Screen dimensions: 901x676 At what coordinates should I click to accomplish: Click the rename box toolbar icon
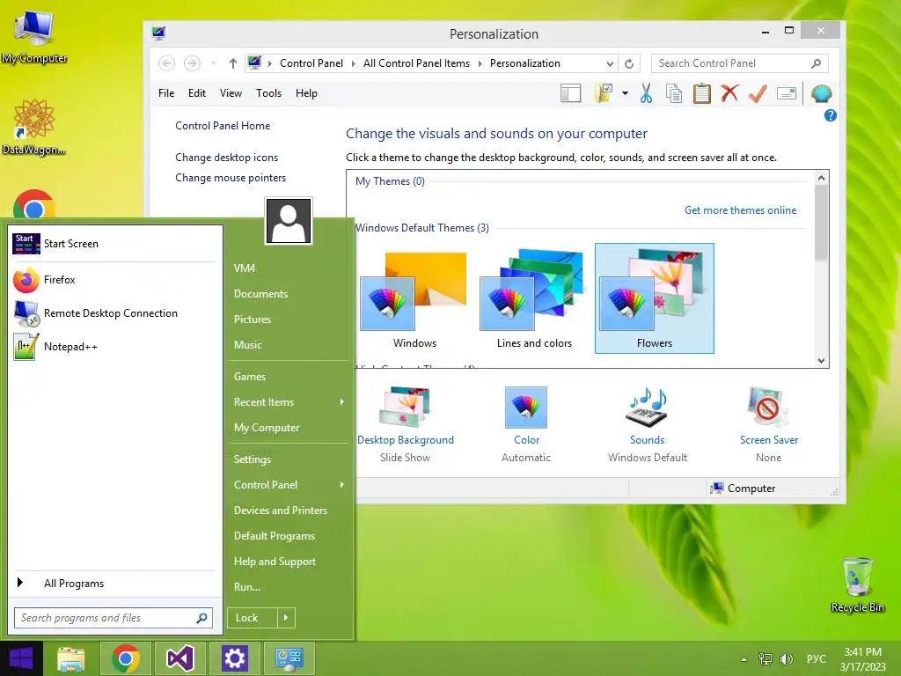point(786,93)
